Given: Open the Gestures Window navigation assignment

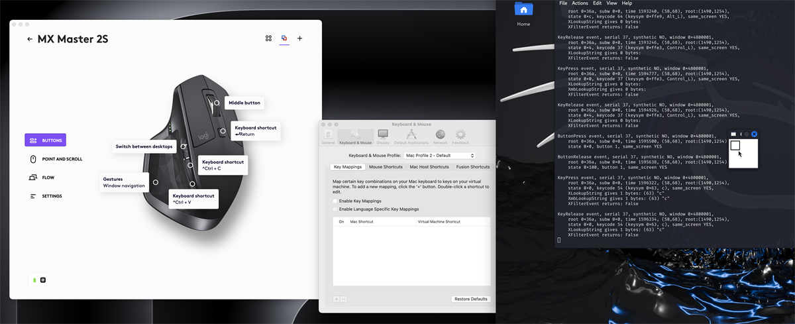Looking at the screenshot, I should (x=124, y=182).
